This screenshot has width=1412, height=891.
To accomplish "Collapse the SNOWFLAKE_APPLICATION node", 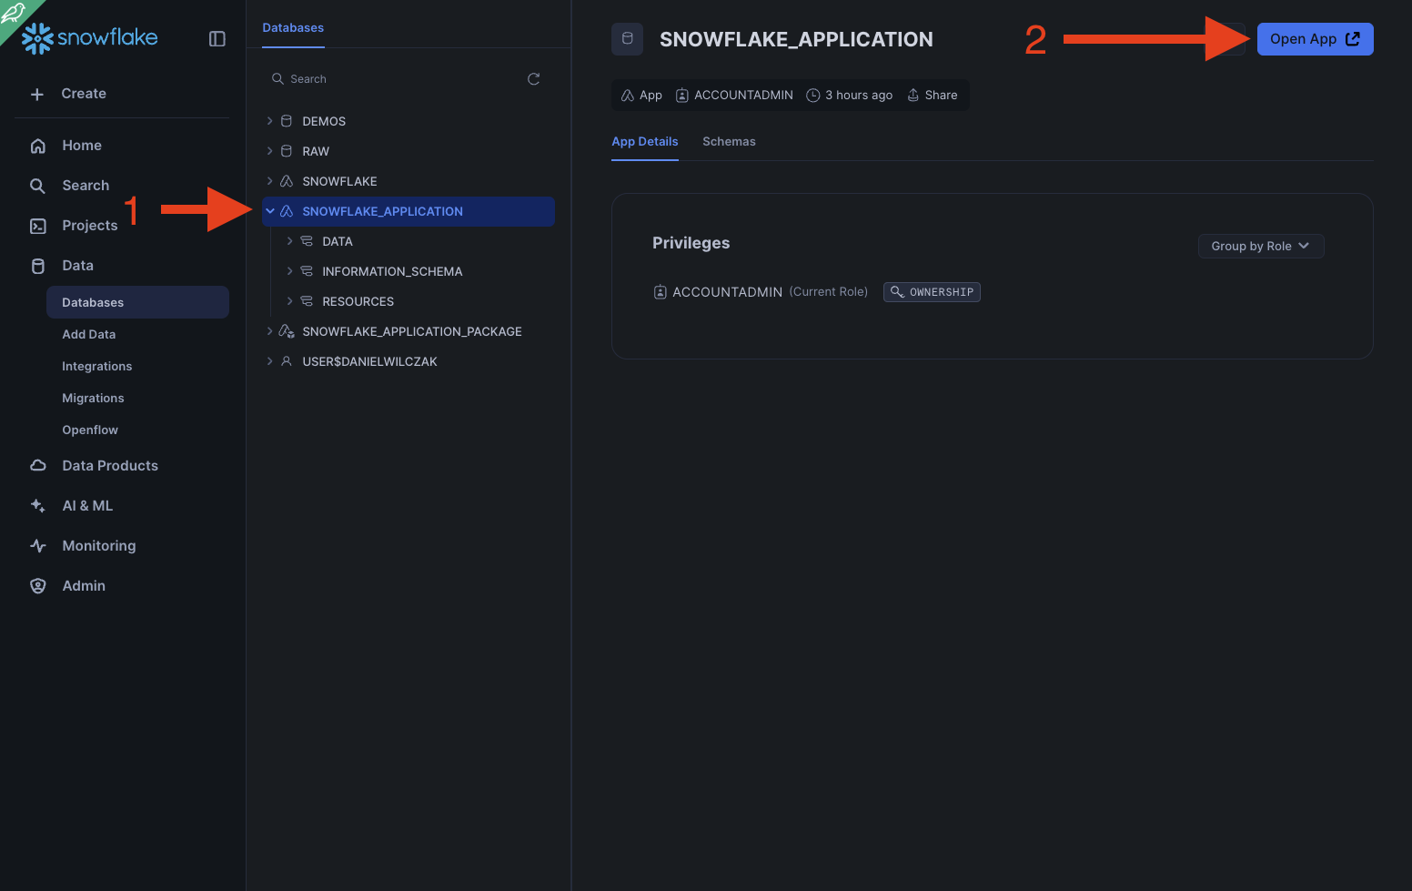I will (x=270, y=211).
